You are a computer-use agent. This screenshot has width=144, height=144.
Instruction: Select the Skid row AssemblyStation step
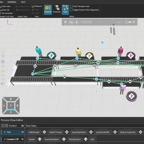79,132
